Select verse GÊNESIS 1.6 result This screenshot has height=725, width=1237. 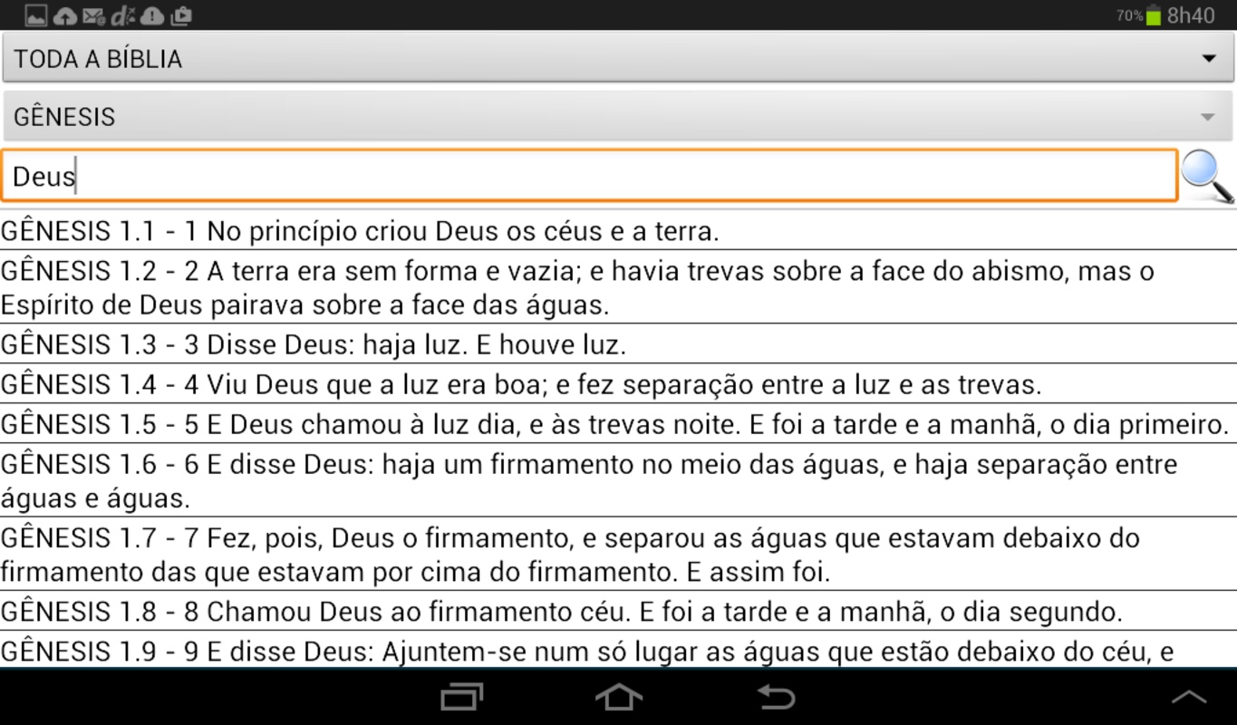point(618,480)
